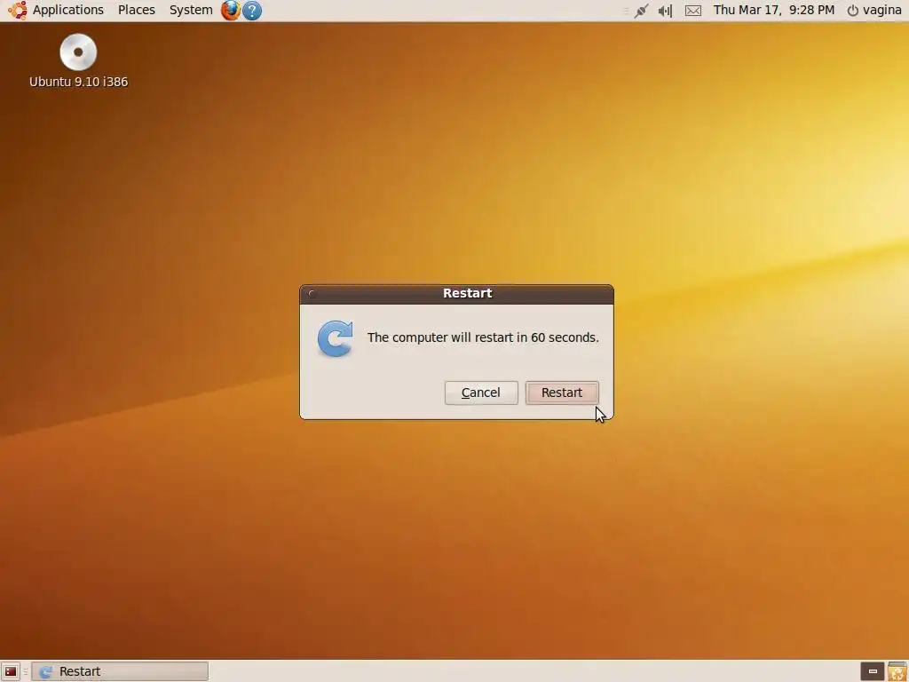This screenshot has height=682, width=909.
Task: Open the Applications menu
Action: pyautogui.click(x=67, y=10)
